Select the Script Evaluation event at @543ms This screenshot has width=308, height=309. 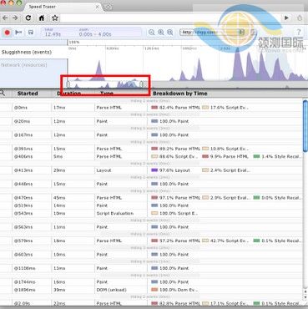pos(152,214)
